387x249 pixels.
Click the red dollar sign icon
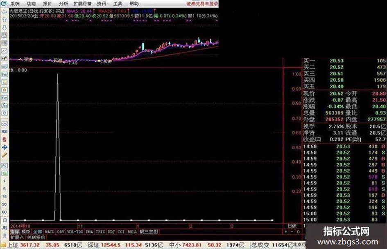4,139
